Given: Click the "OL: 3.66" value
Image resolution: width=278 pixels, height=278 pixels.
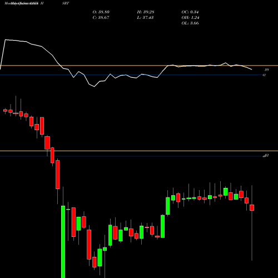Looking at the screenshot, I should pos(190,23).
